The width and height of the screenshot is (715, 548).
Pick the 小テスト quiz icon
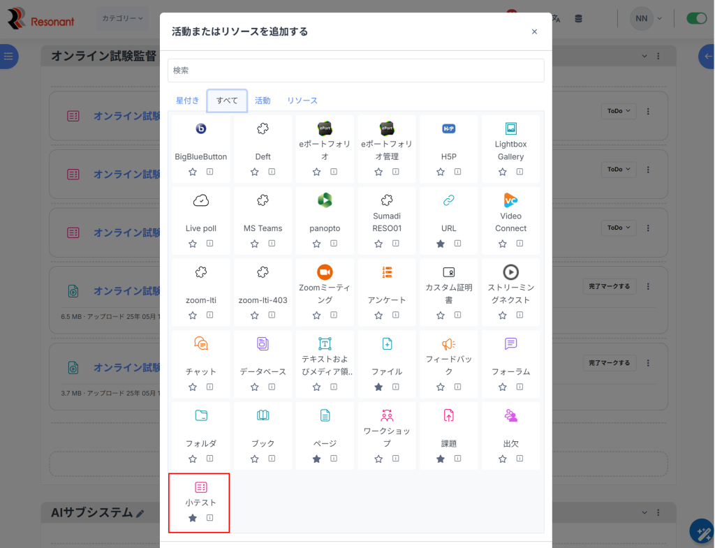(x=201, y=487)
